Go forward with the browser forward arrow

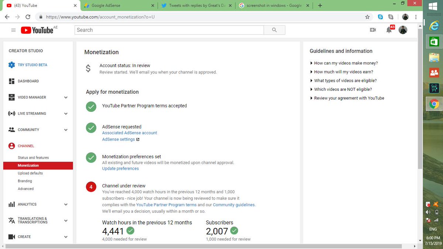click(17, 17)
